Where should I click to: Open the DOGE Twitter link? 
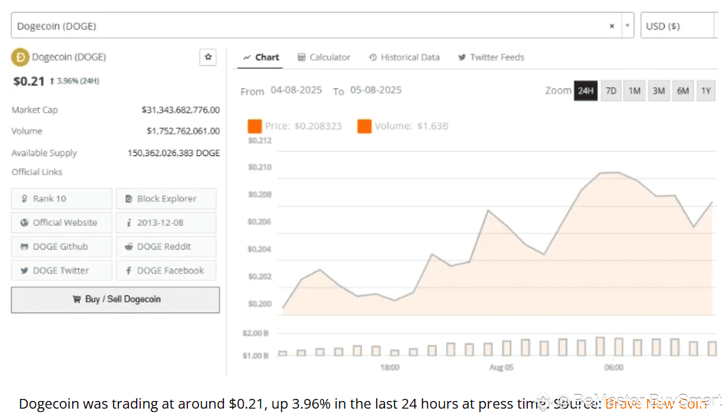(x=62, y=270)
